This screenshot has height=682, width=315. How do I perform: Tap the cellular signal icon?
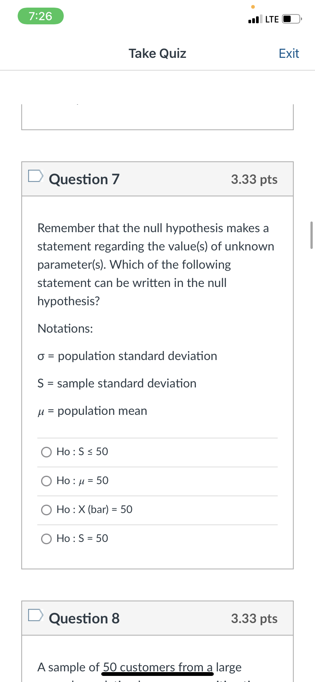click(253, 18)
